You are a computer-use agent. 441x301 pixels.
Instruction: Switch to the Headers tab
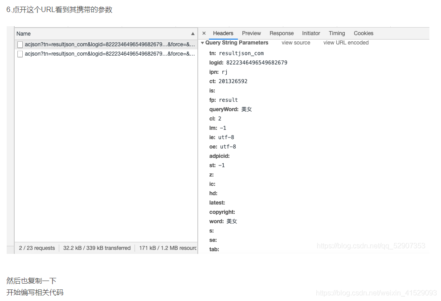[223, 33]
